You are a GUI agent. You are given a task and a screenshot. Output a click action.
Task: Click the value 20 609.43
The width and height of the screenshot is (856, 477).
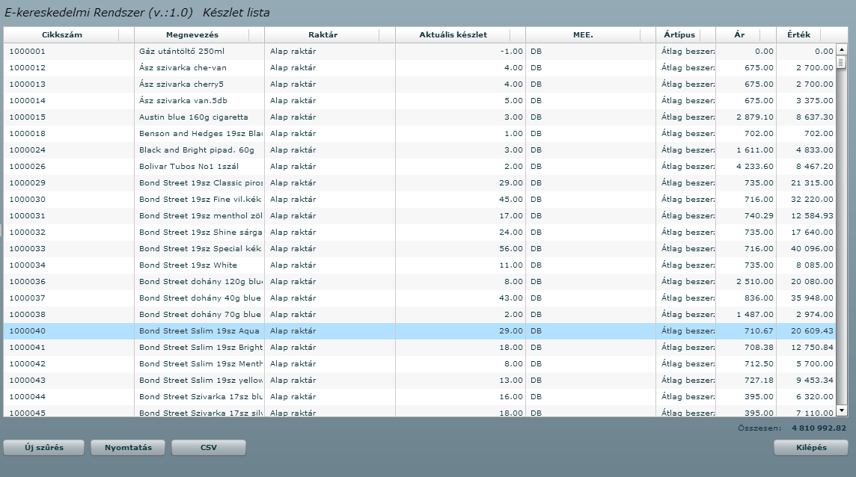pos(813,330)
